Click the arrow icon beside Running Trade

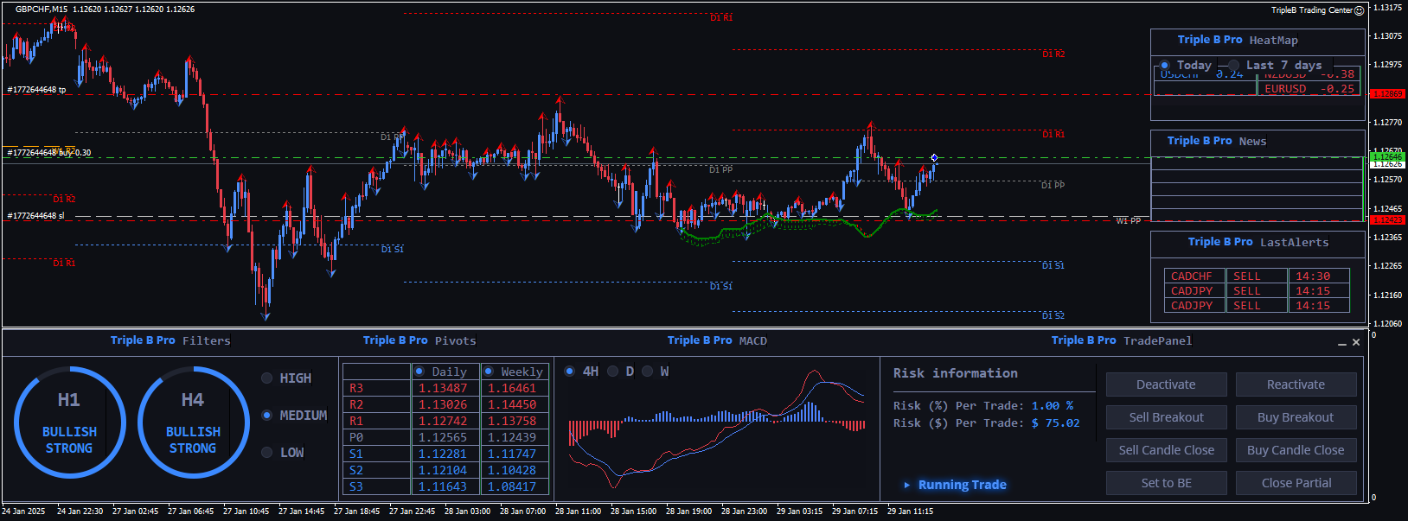[x=906, y=485]
